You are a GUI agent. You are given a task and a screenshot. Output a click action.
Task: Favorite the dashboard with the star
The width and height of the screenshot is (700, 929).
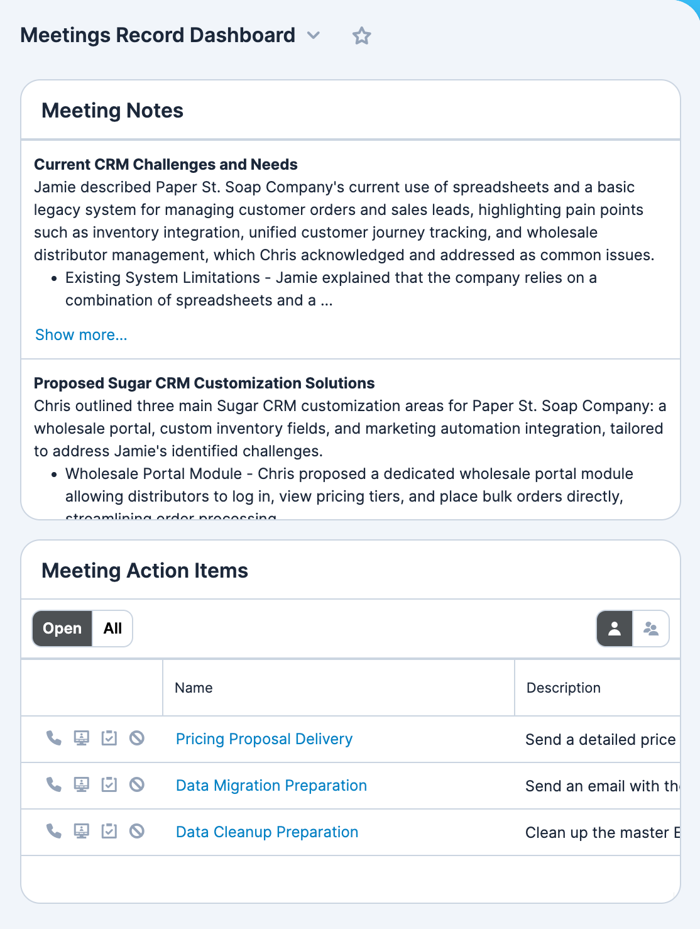[x=362, y=36]
